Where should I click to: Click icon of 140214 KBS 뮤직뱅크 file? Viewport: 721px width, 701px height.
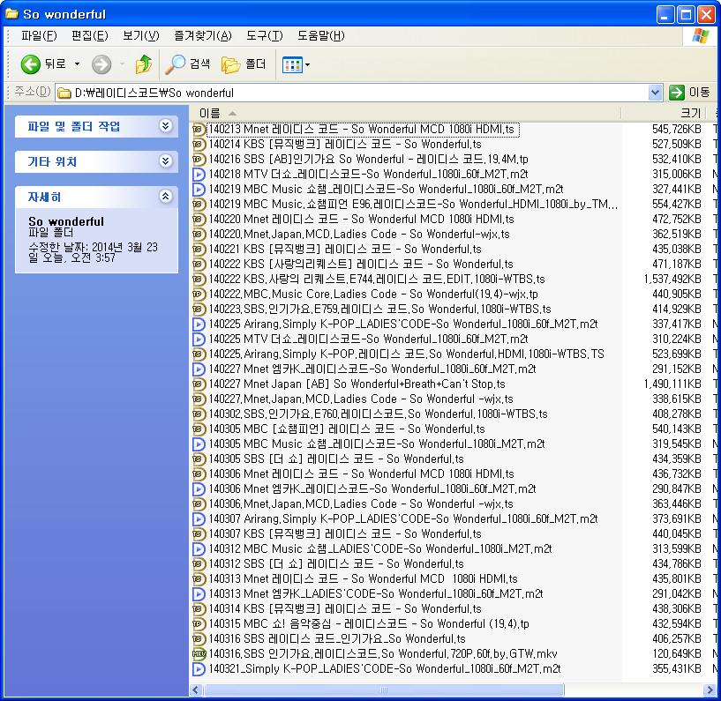199,145
